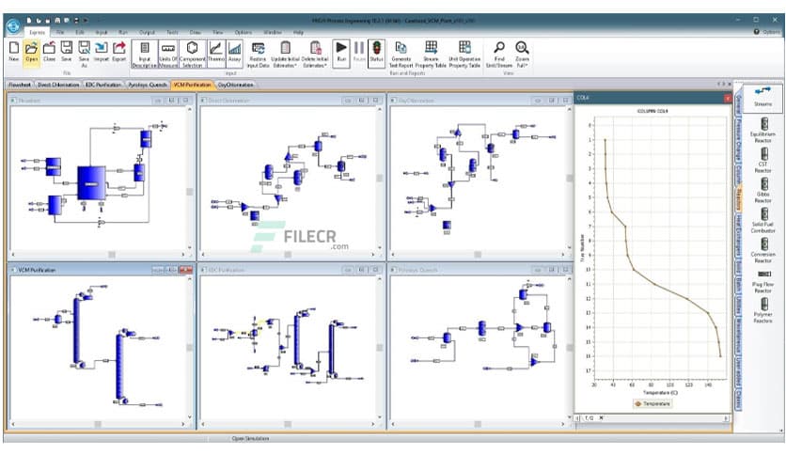786x455 pixels.
Task: Switch to the Pyrolysis Quench tab
Action: click(x=148, y=85)
